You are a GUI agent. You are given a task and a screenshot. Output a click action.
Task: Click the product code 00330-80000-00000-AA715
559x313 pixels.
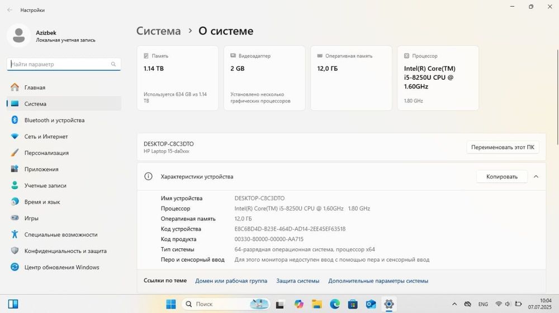pyautogui.click(x=269, y=239)
